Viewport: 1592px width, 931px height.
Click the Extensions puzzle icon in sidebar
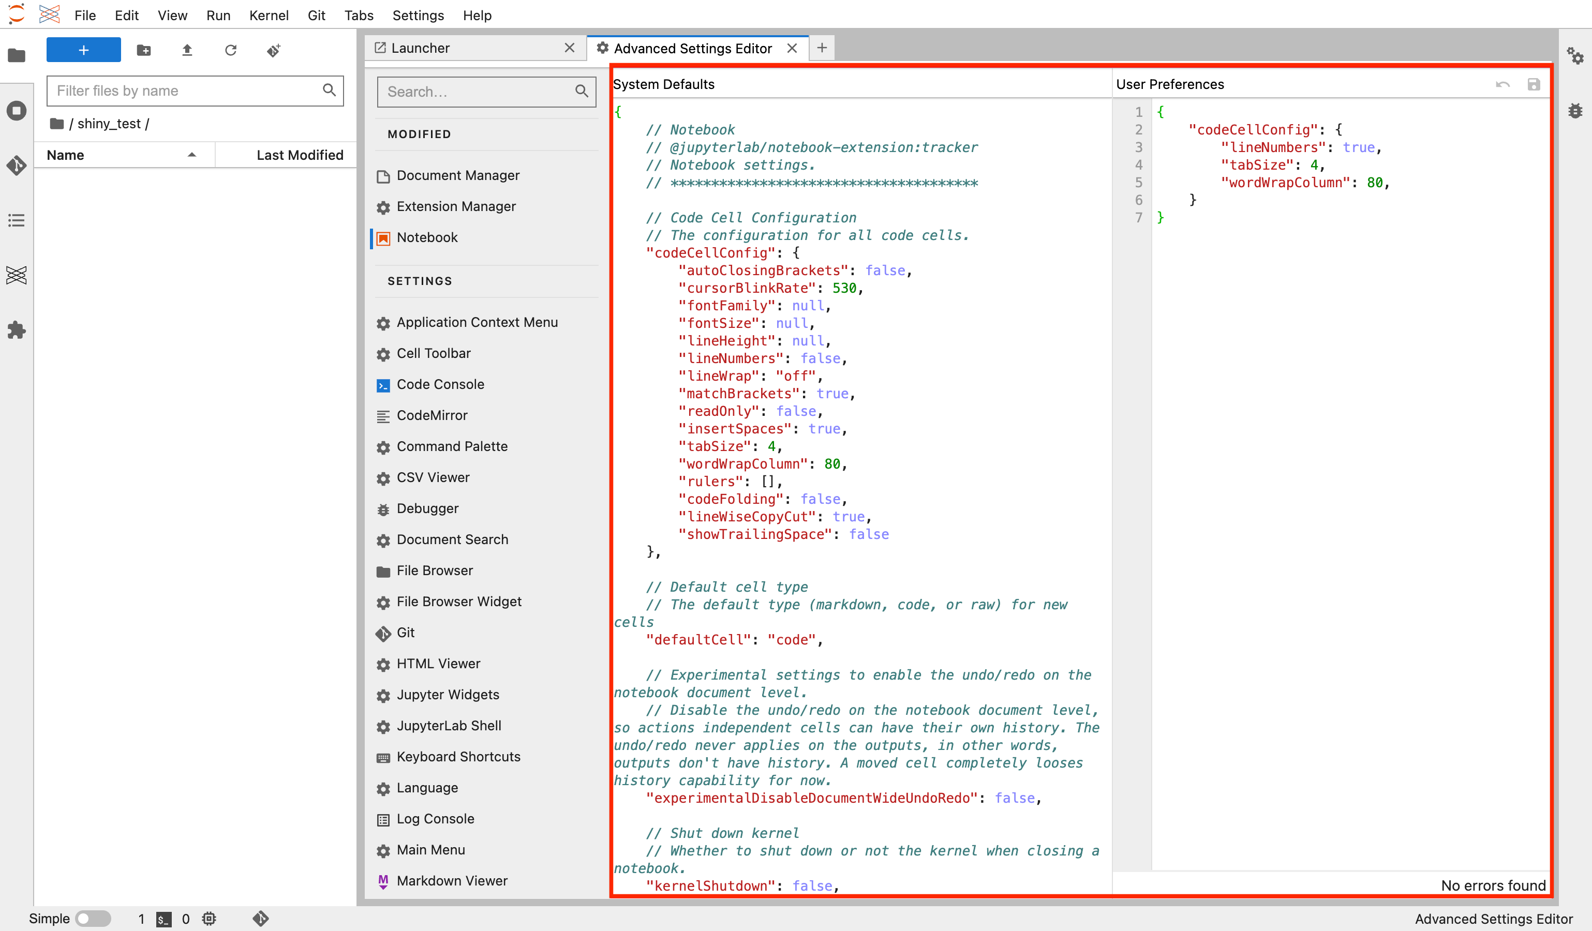point(16,331)
